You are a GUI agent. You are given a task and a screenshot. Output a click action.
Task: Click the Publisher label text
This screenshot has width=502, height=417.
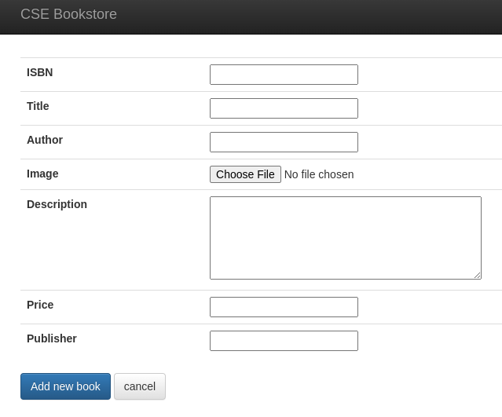(x=52, y=338)
